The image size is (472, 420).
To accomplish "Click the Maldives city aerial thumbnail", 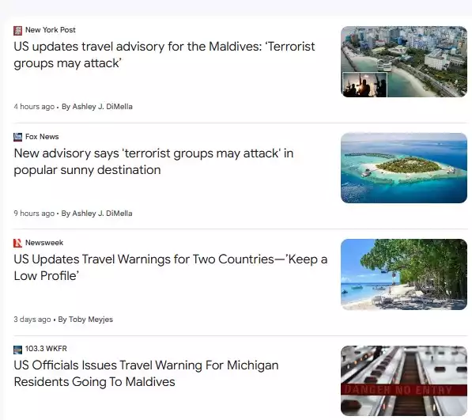I will (404, 62).
